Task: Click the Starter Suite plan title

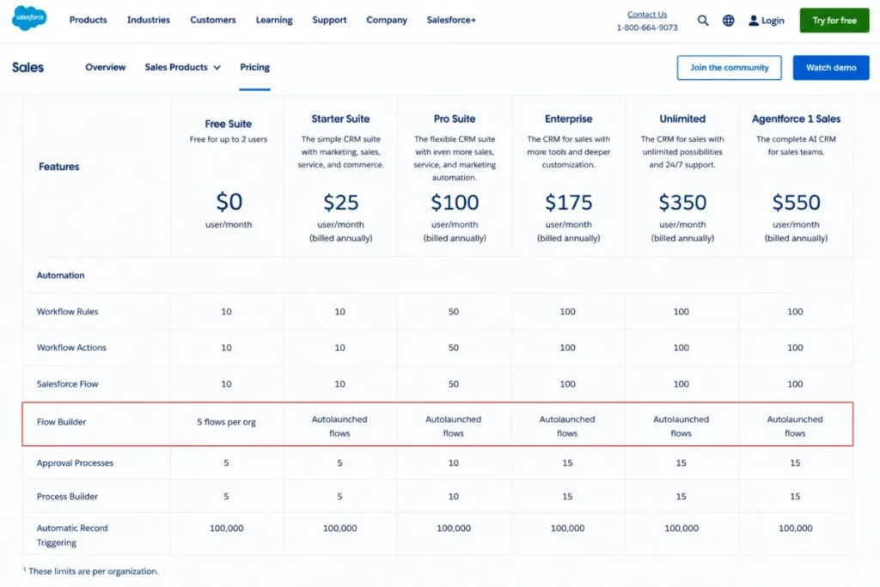Action: point(340,119)
